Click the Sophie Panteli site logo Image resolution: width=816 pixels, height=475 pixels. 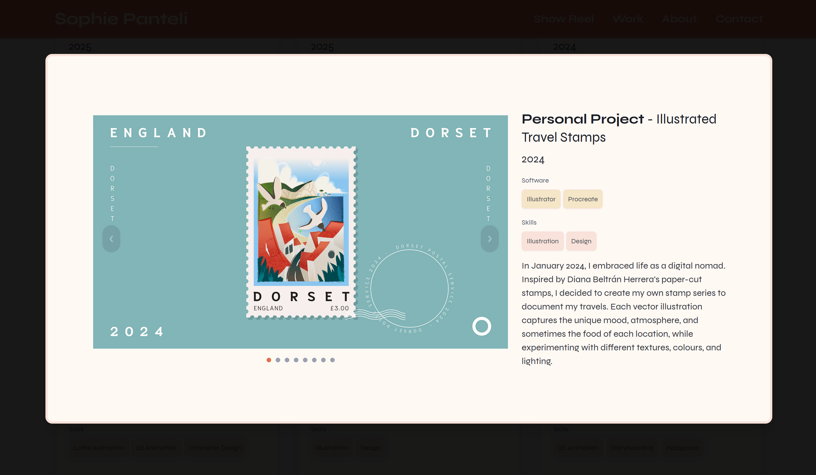pyautogui.click(x=121, y=19)
